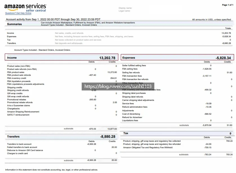Click 'Gift wrap credits' row label
Viewport: 236px width, 173px height.
pyautogui.click(x=15, y=94)
